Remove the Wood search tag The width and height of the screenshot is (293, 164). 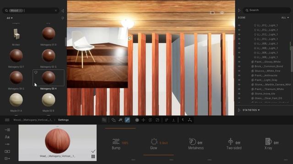pos(20,10)
